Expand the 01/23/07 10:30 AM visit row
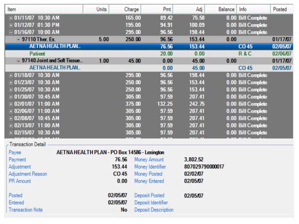Screen dimensions: 299x224 11,83
